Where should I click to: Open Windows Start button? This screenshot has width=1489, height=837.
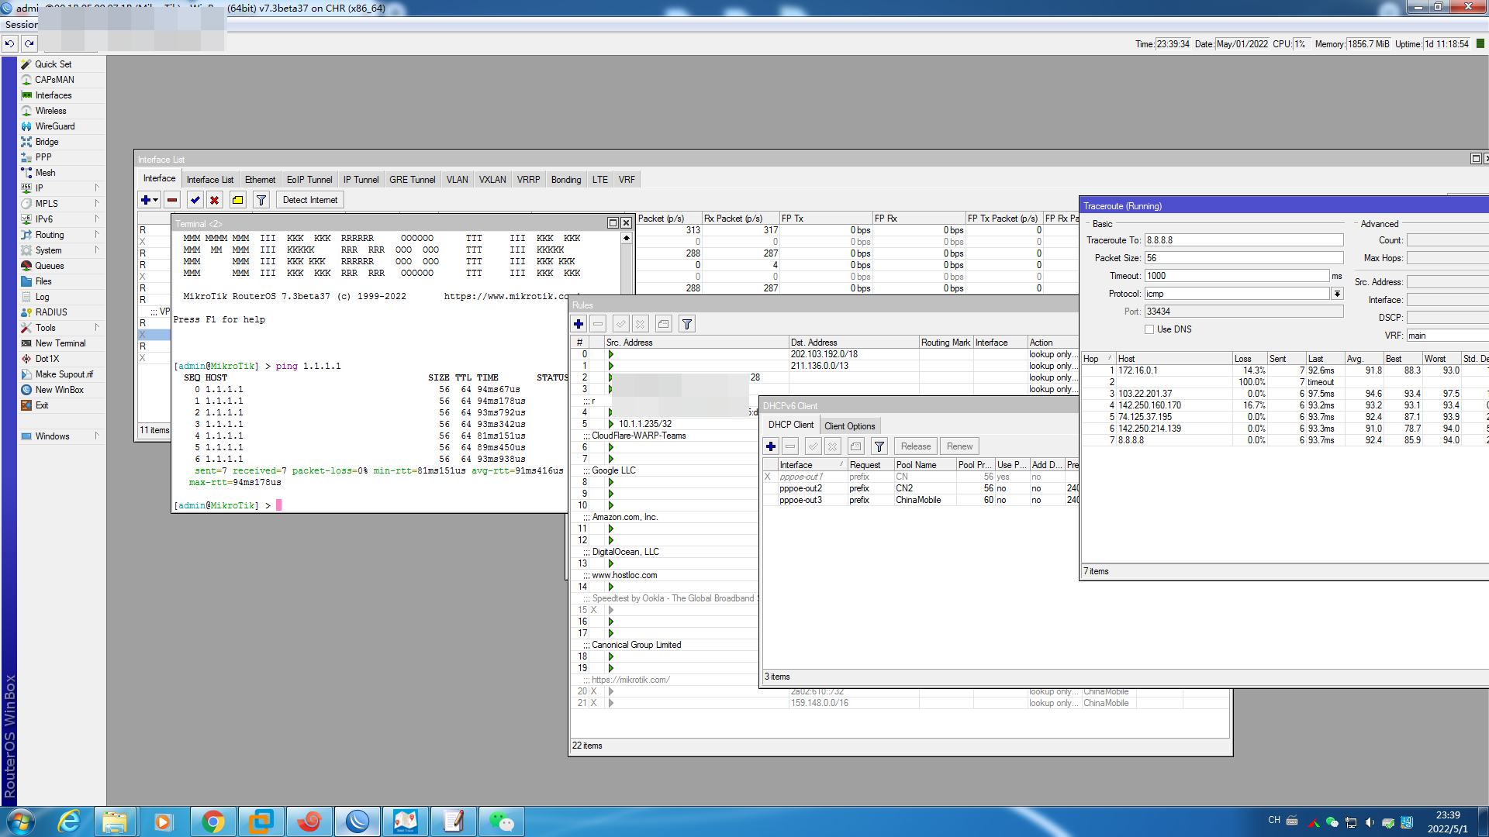pos(21,821)
